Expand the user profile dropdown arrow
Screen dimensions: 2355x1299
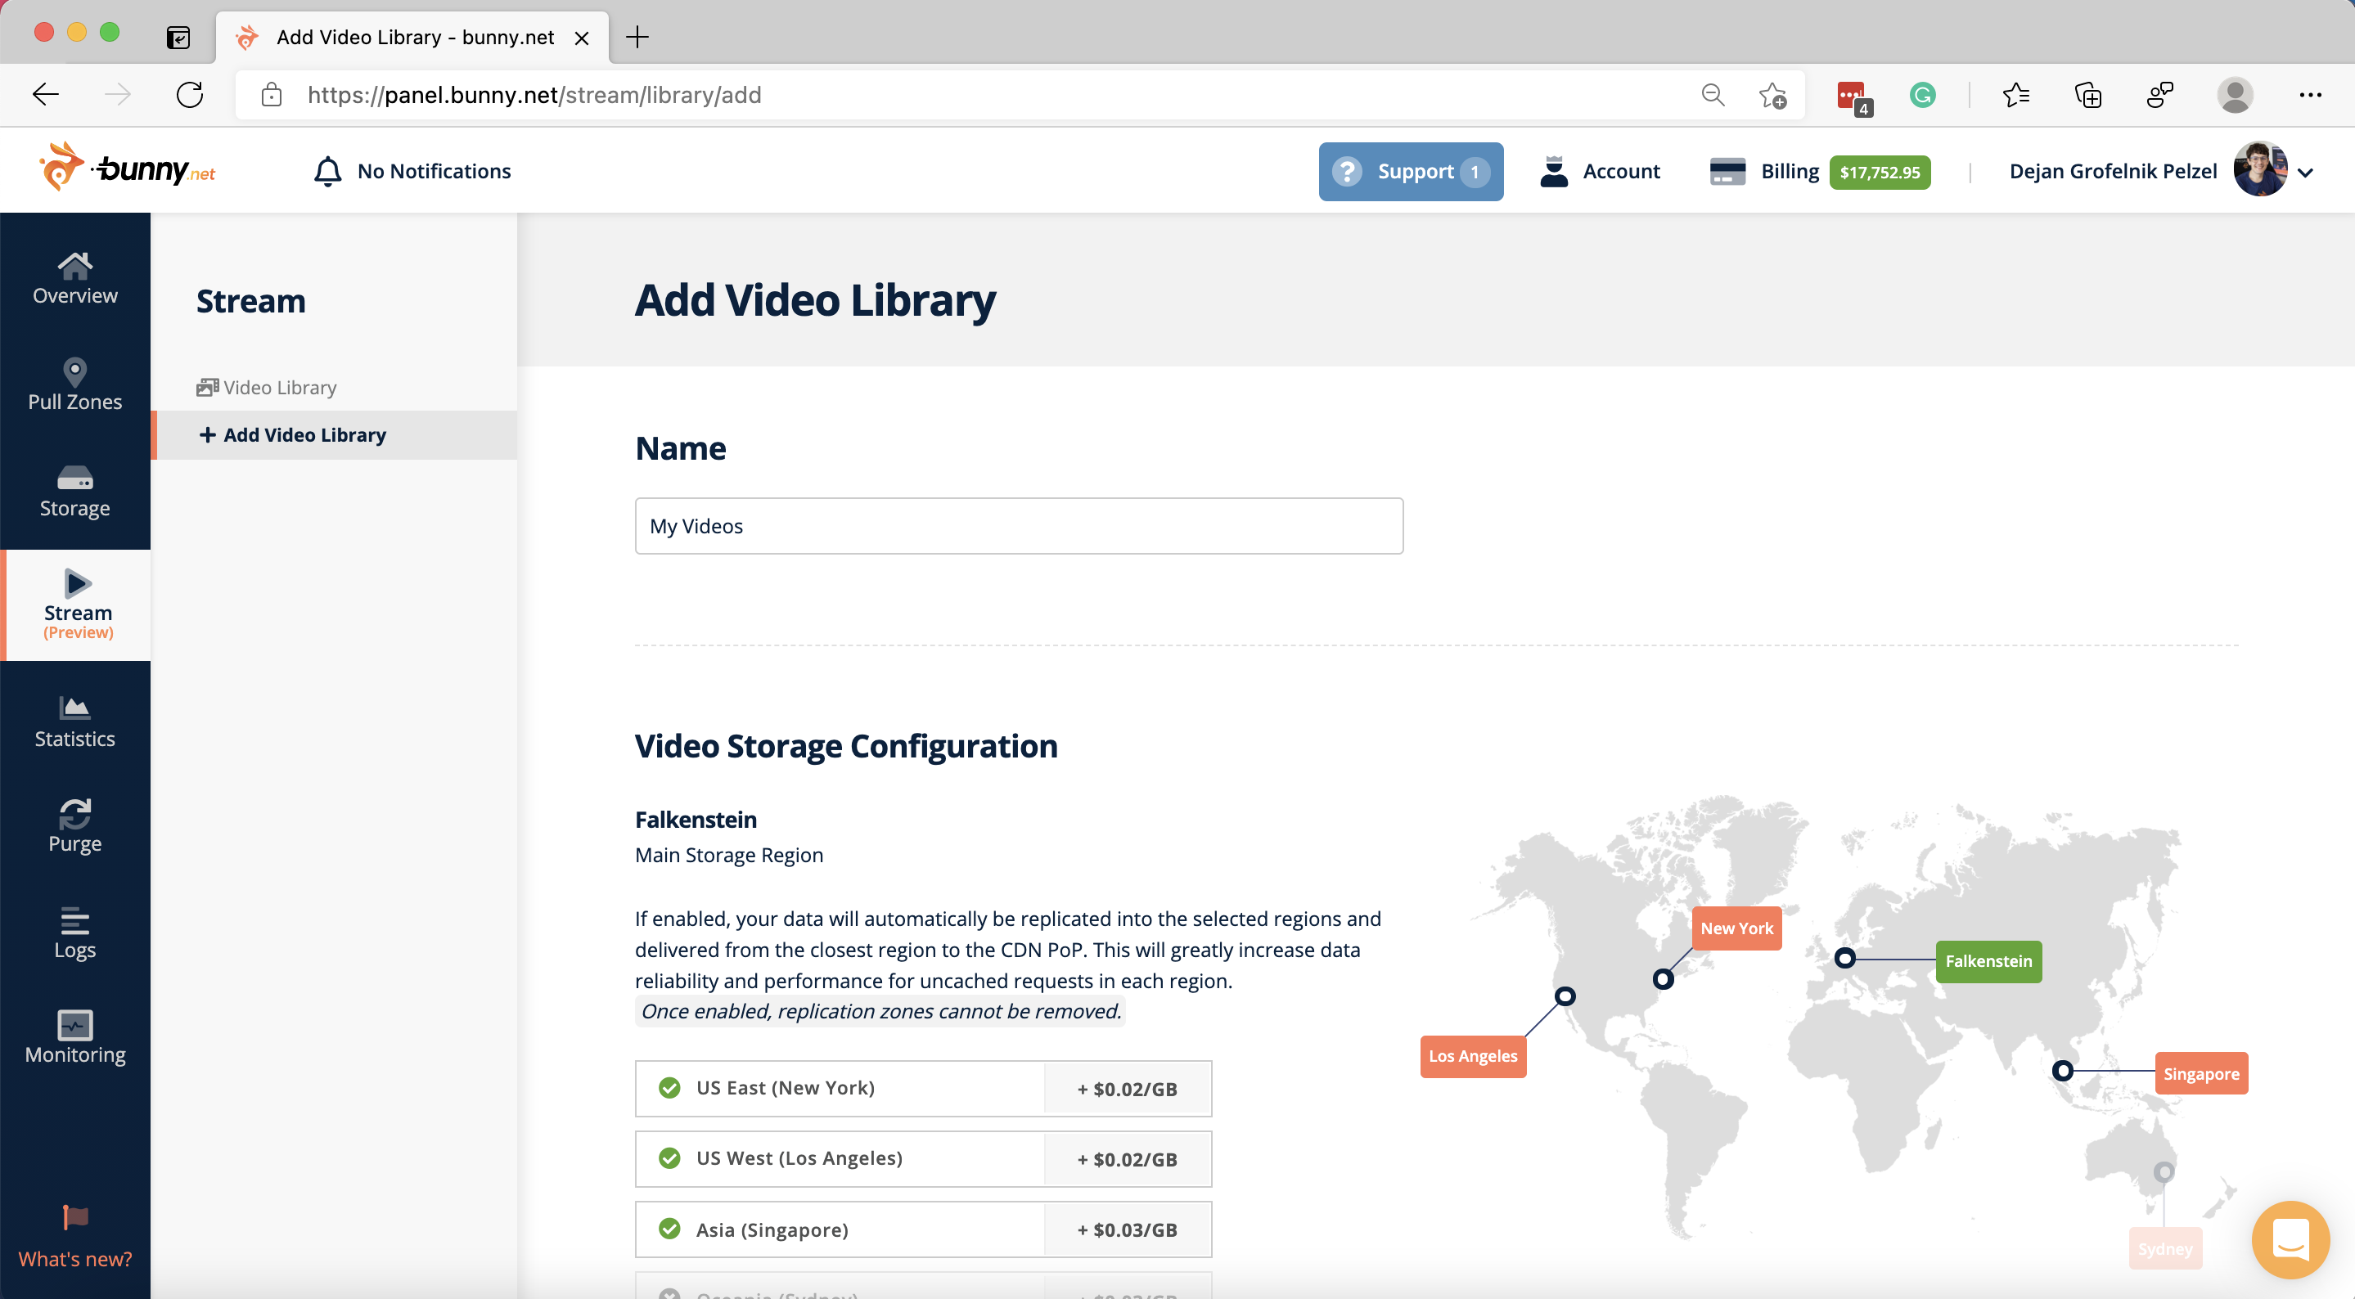pyautogui.click(x=2305, y=172)
